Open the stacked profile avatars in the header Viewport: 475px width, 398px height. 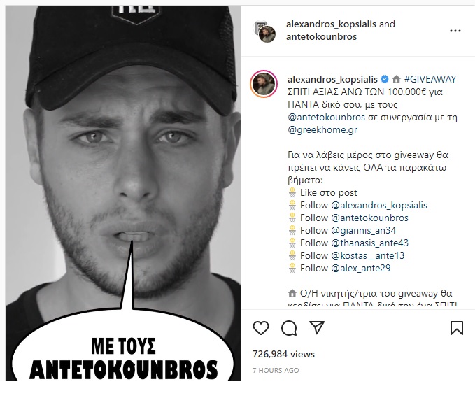point(264,31)
